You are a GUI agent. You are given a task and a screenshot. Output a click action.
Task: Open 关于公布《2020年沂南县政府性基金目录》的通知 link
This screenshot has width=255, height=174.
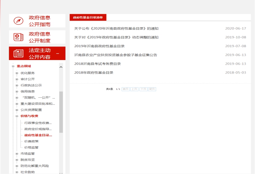116,28
